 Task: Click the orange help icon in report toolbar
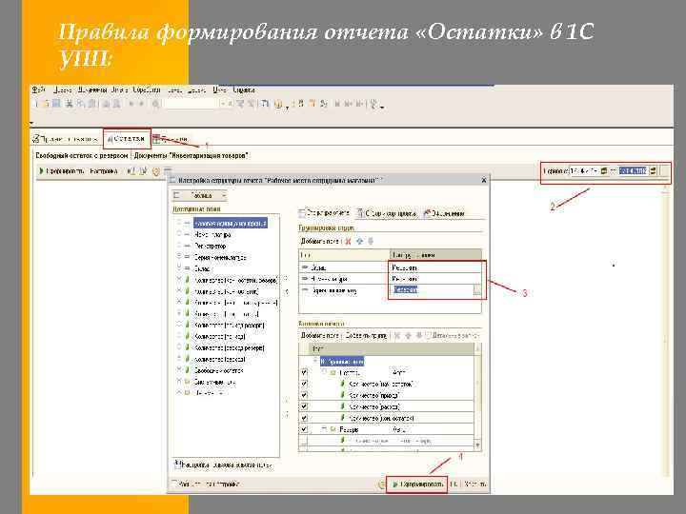pos(155,171)
